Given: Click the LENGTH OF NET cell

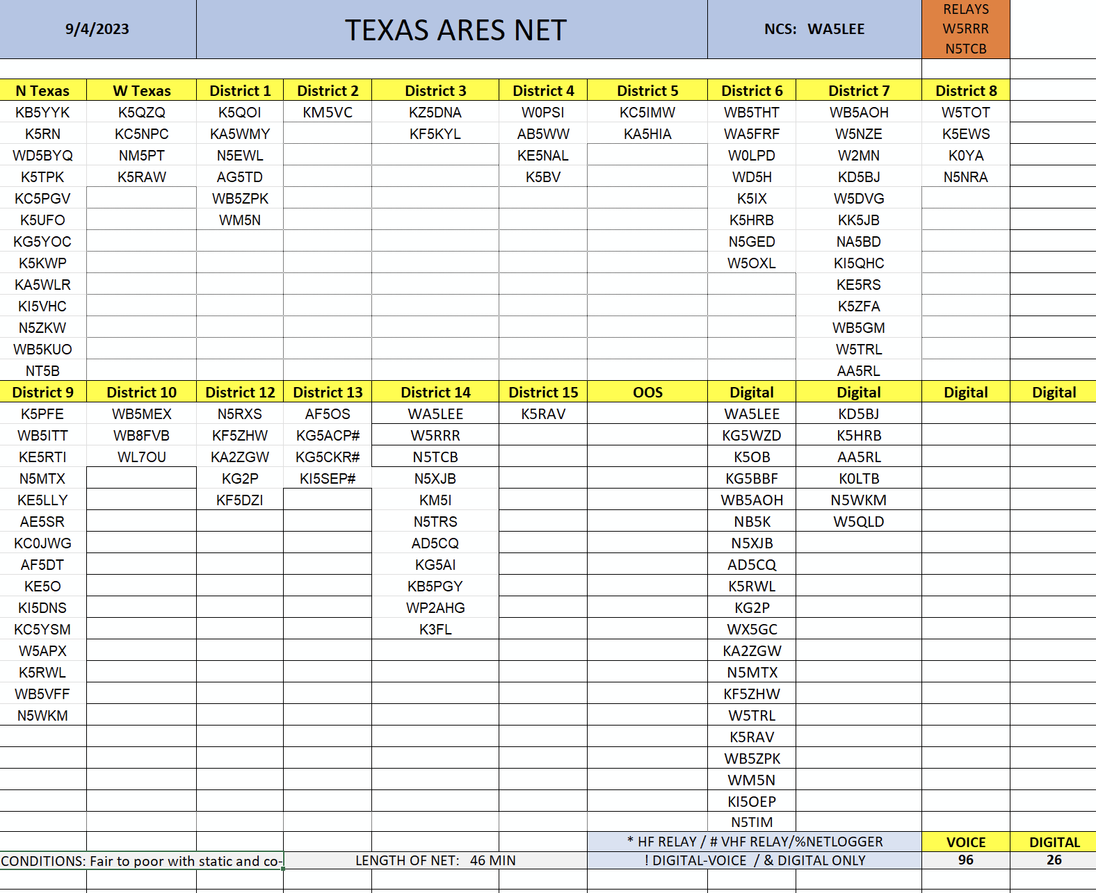Looking at the screenshot, I should point(435,860).
